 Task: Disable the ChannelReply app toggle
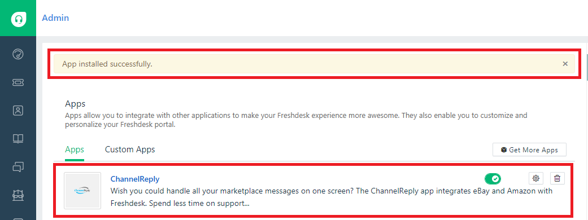tap(493, 179)
